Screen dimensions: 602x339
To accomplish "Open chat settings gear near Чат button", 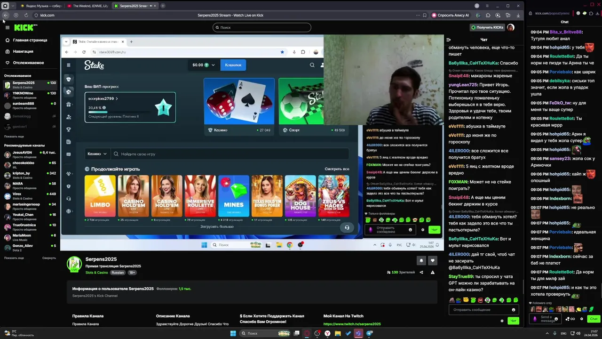I will tap(502, 321).
